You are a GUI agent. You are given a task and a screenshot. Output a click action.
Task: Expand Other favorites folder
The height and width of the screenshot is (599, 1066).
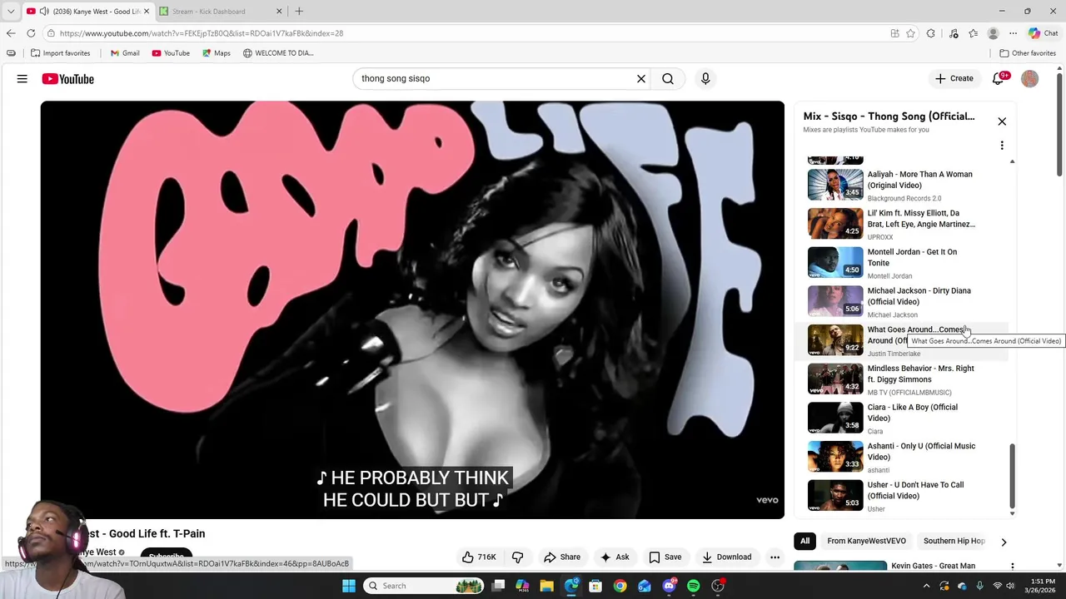click(x=1028, y=53)
